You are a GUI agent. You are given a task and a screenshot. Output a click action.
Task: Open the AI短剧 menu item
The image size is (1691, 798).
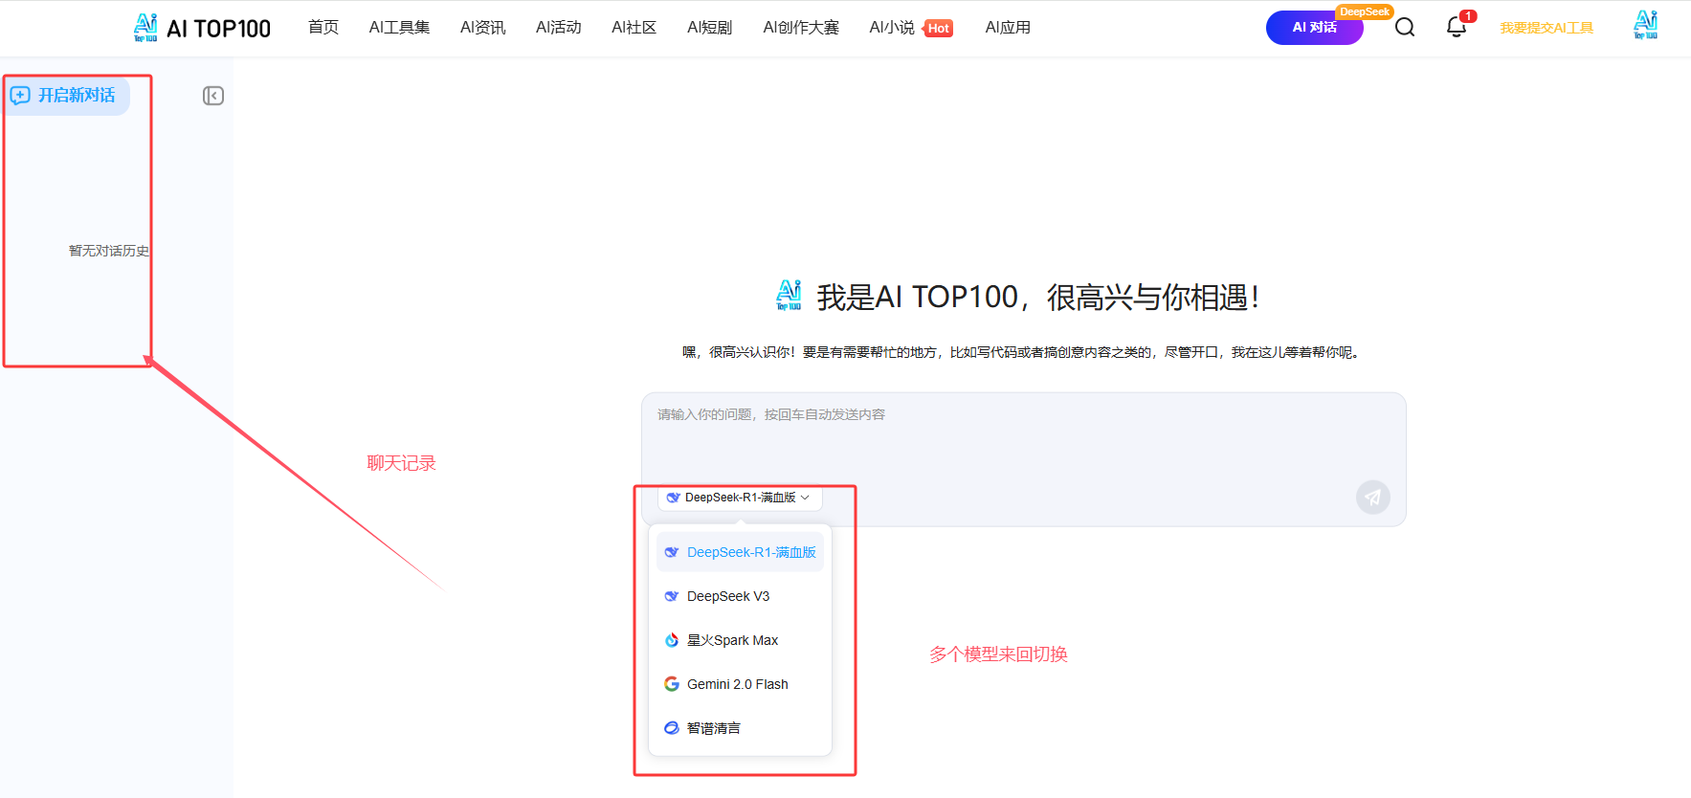(709, 28)
